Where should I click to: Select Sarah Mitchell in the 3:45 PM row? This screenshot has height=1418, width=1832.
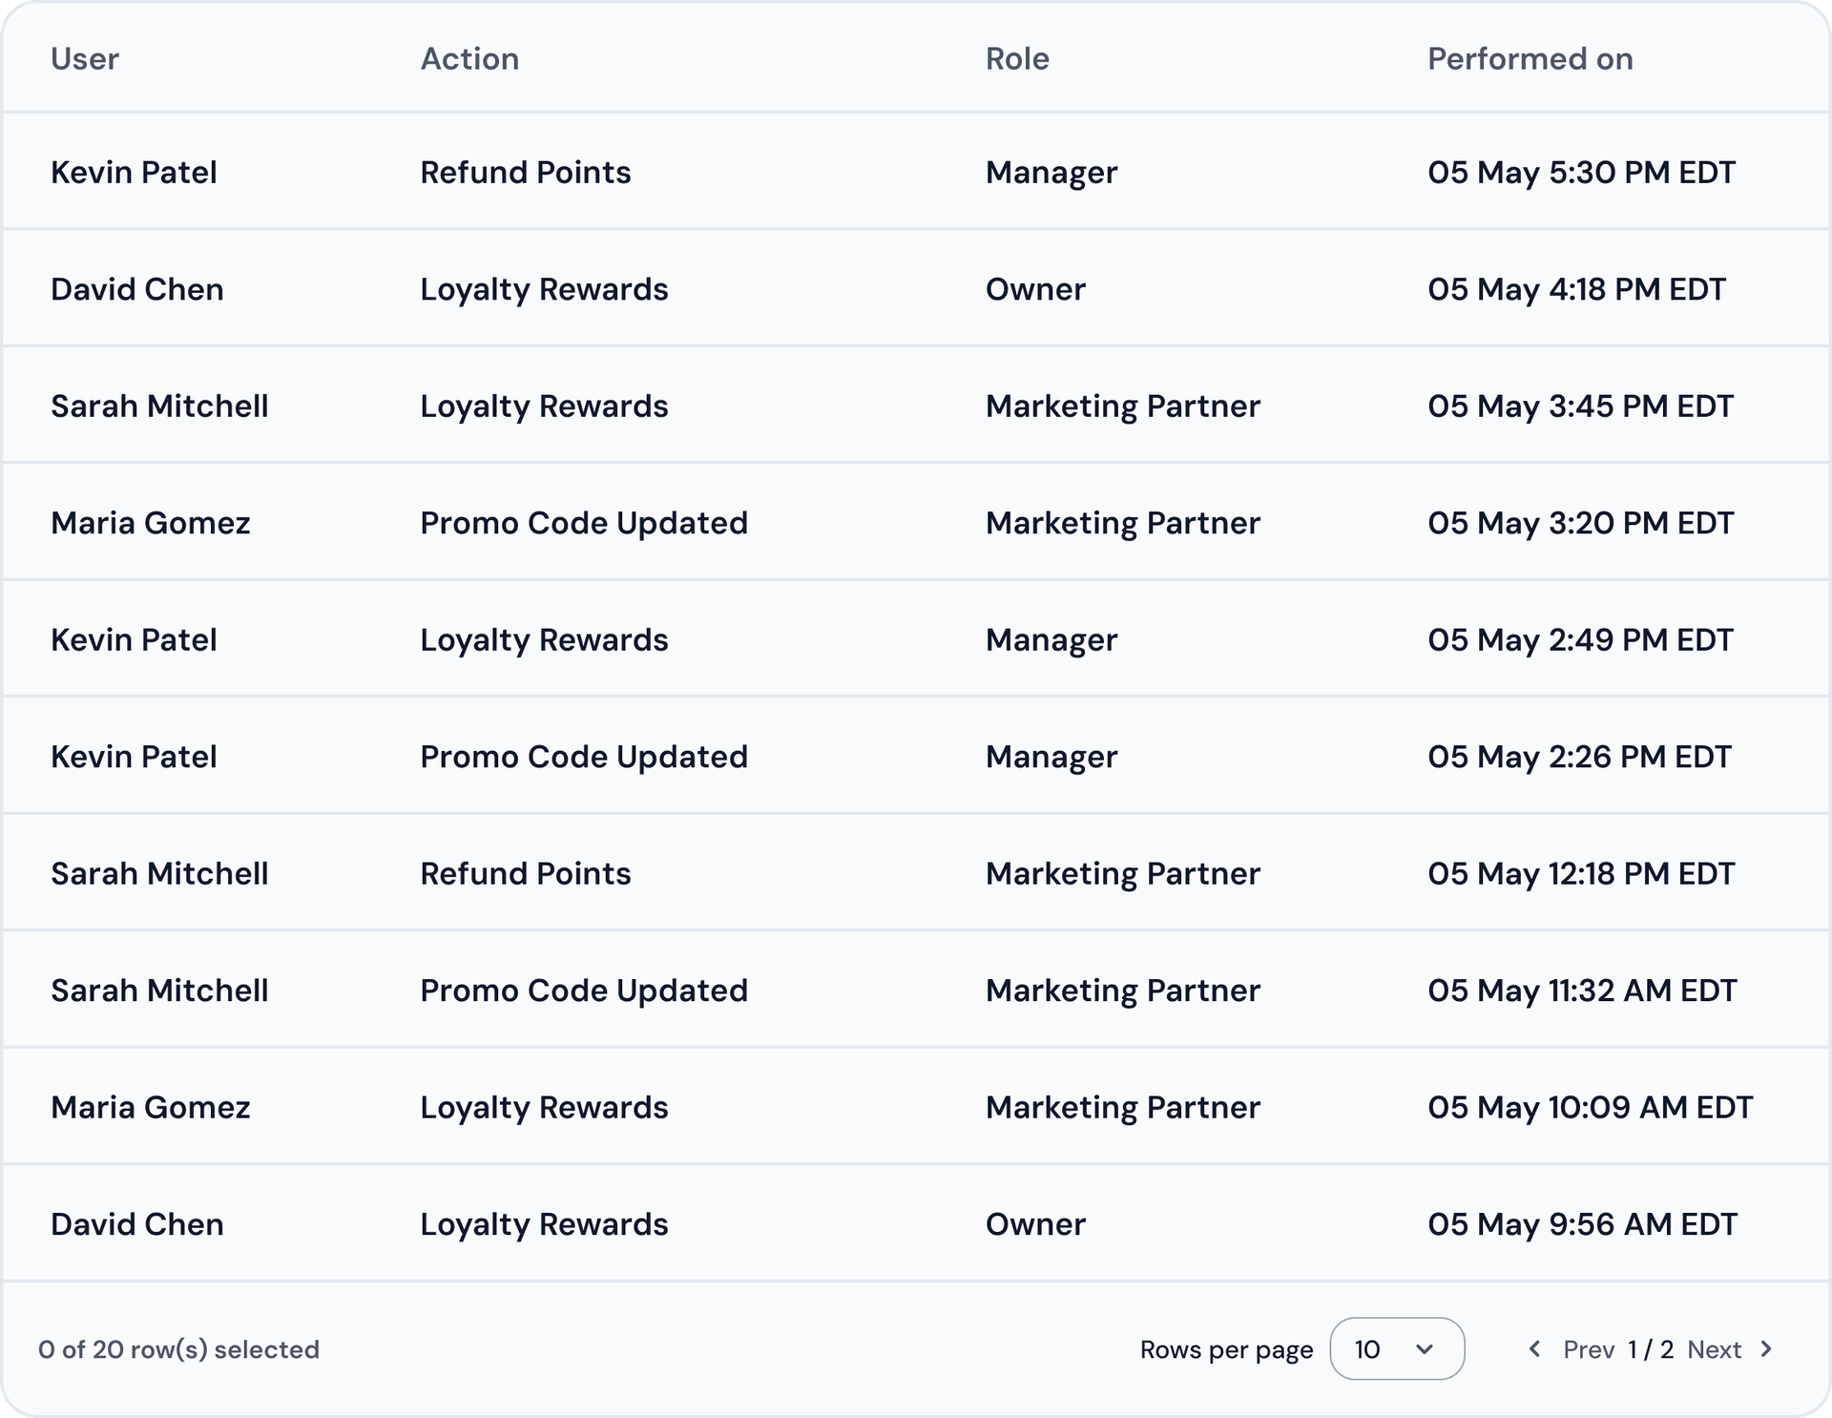pyautogui.click(x=159, y=407)
